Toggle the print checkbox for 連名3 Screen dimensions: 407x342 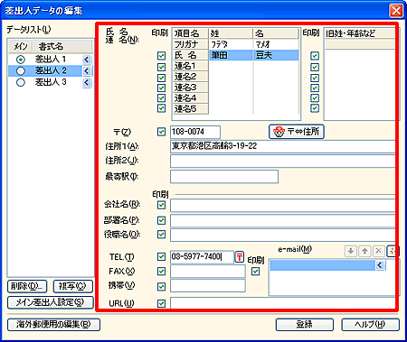(161, 88)
